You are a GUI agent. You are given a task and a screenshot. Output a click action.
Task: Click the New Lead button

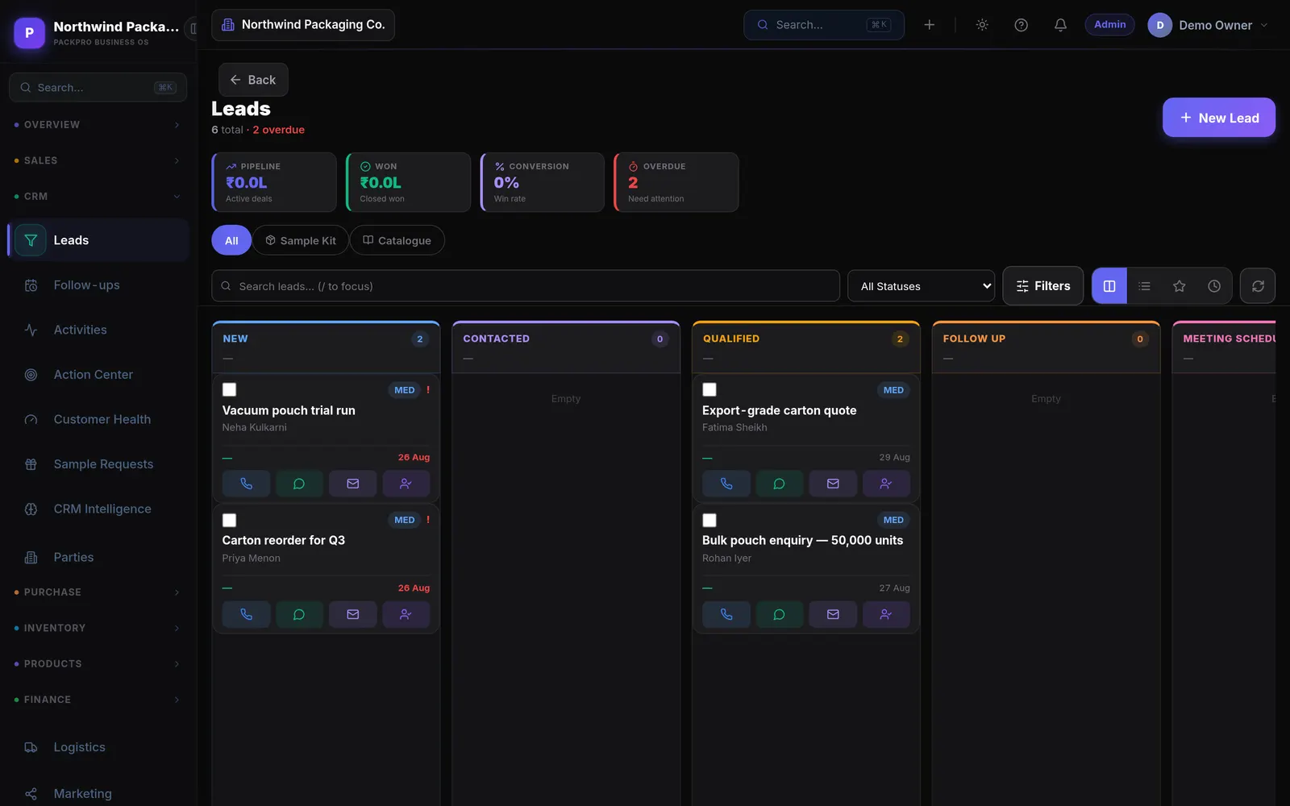(1218, 118)
